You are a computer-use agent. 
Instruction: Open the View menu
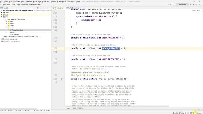coord(10,2)
